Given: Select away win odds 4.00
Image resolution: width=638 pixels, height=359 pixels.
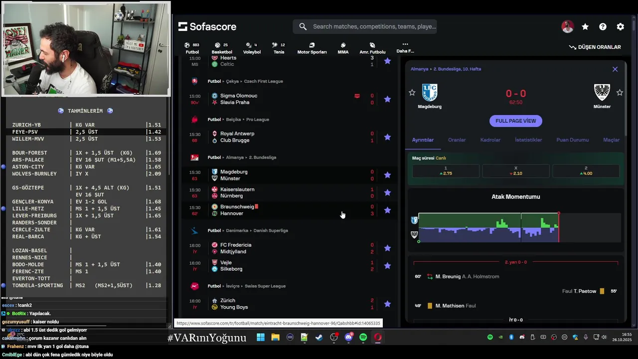Looking at the screenshot, I should [586, 171].
